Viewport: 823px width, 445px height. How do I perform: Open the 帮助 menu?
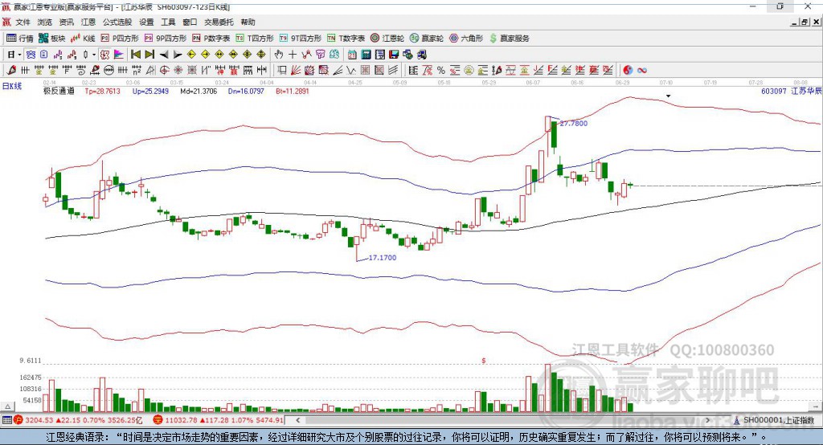point(248,22)
